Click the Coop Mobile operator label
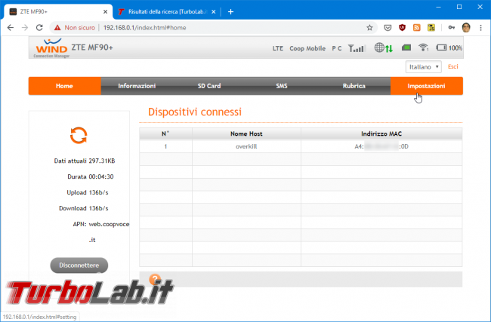Image resolution: width=491 pixels, height=322 pixels. (307, 48)
